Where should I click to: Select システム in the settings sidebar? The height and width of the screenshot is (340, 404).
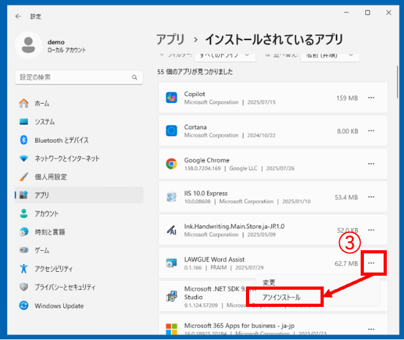coord(45,122)
